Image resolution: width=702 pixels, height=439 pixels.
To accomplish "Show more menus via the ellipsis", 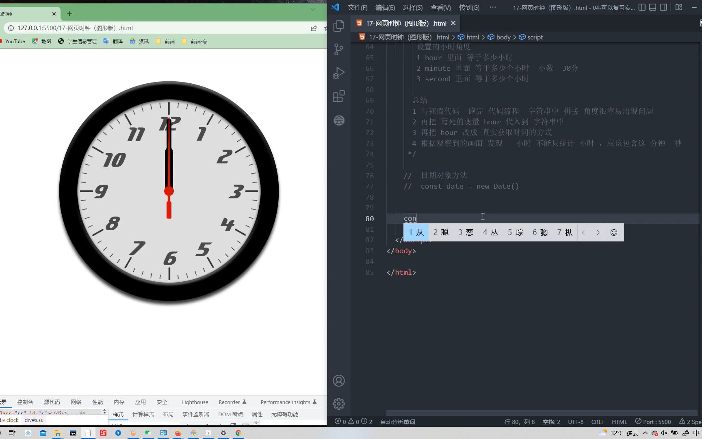I will [x=493, y=7].
